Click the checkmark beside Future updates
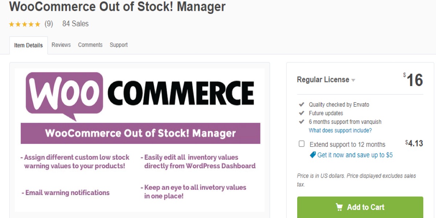 (301, 113)
